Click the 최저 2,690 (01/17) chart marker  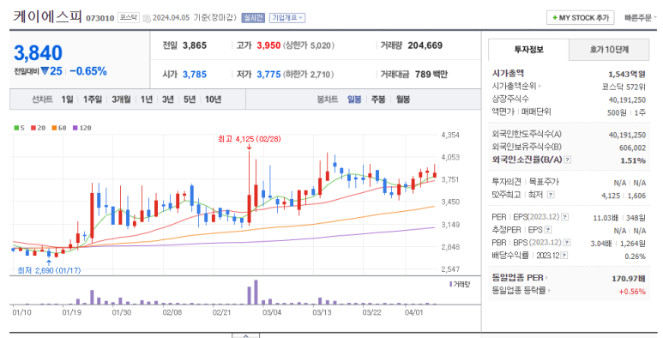click(x=49, y=270)
